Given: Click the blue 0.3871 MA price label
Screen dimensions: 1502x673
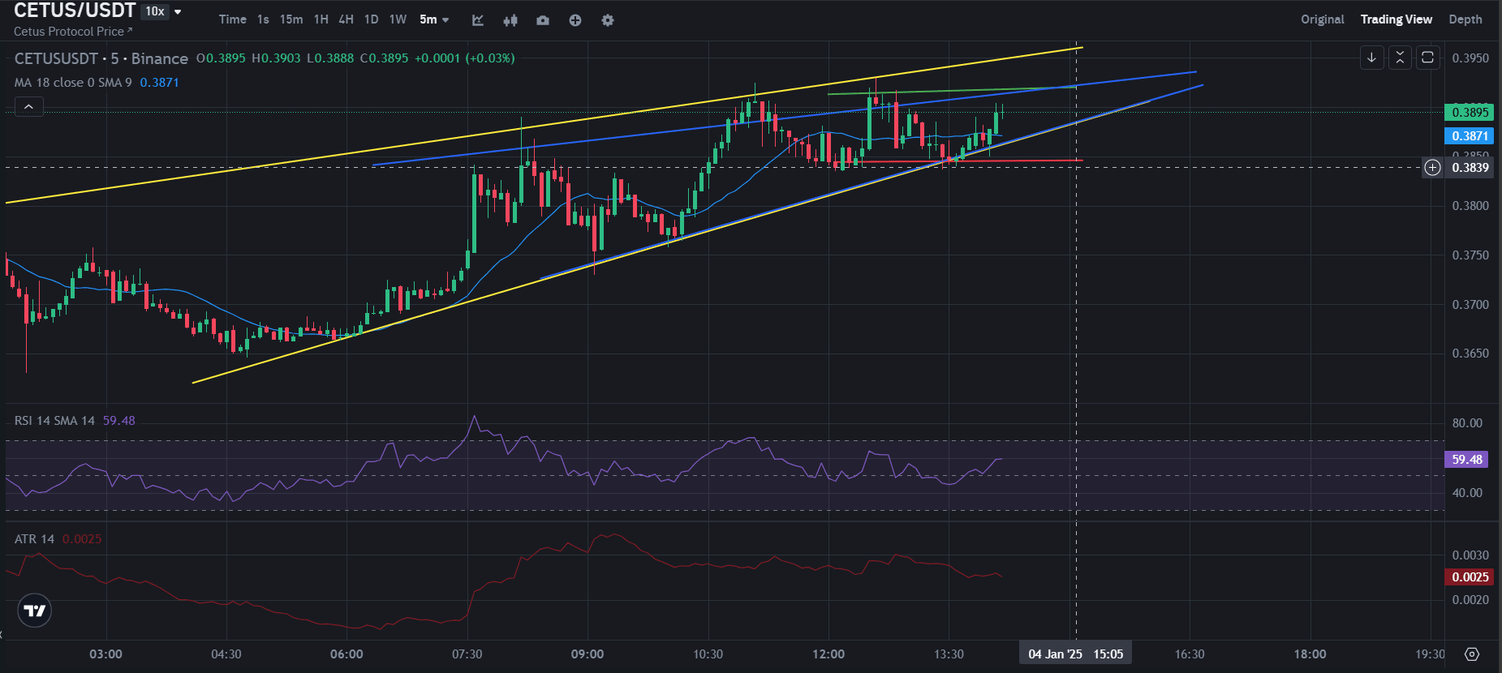Looking at the screenshot, I should [x=1470, y=136].
